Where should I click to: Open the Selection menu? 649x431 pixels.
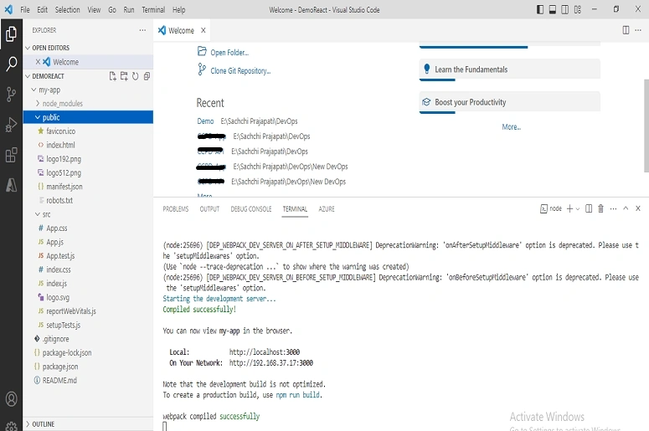(68, 9)
